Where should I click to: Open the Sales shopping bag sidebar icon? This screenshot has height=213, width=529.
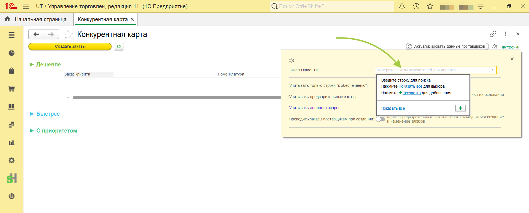(12, 71)
